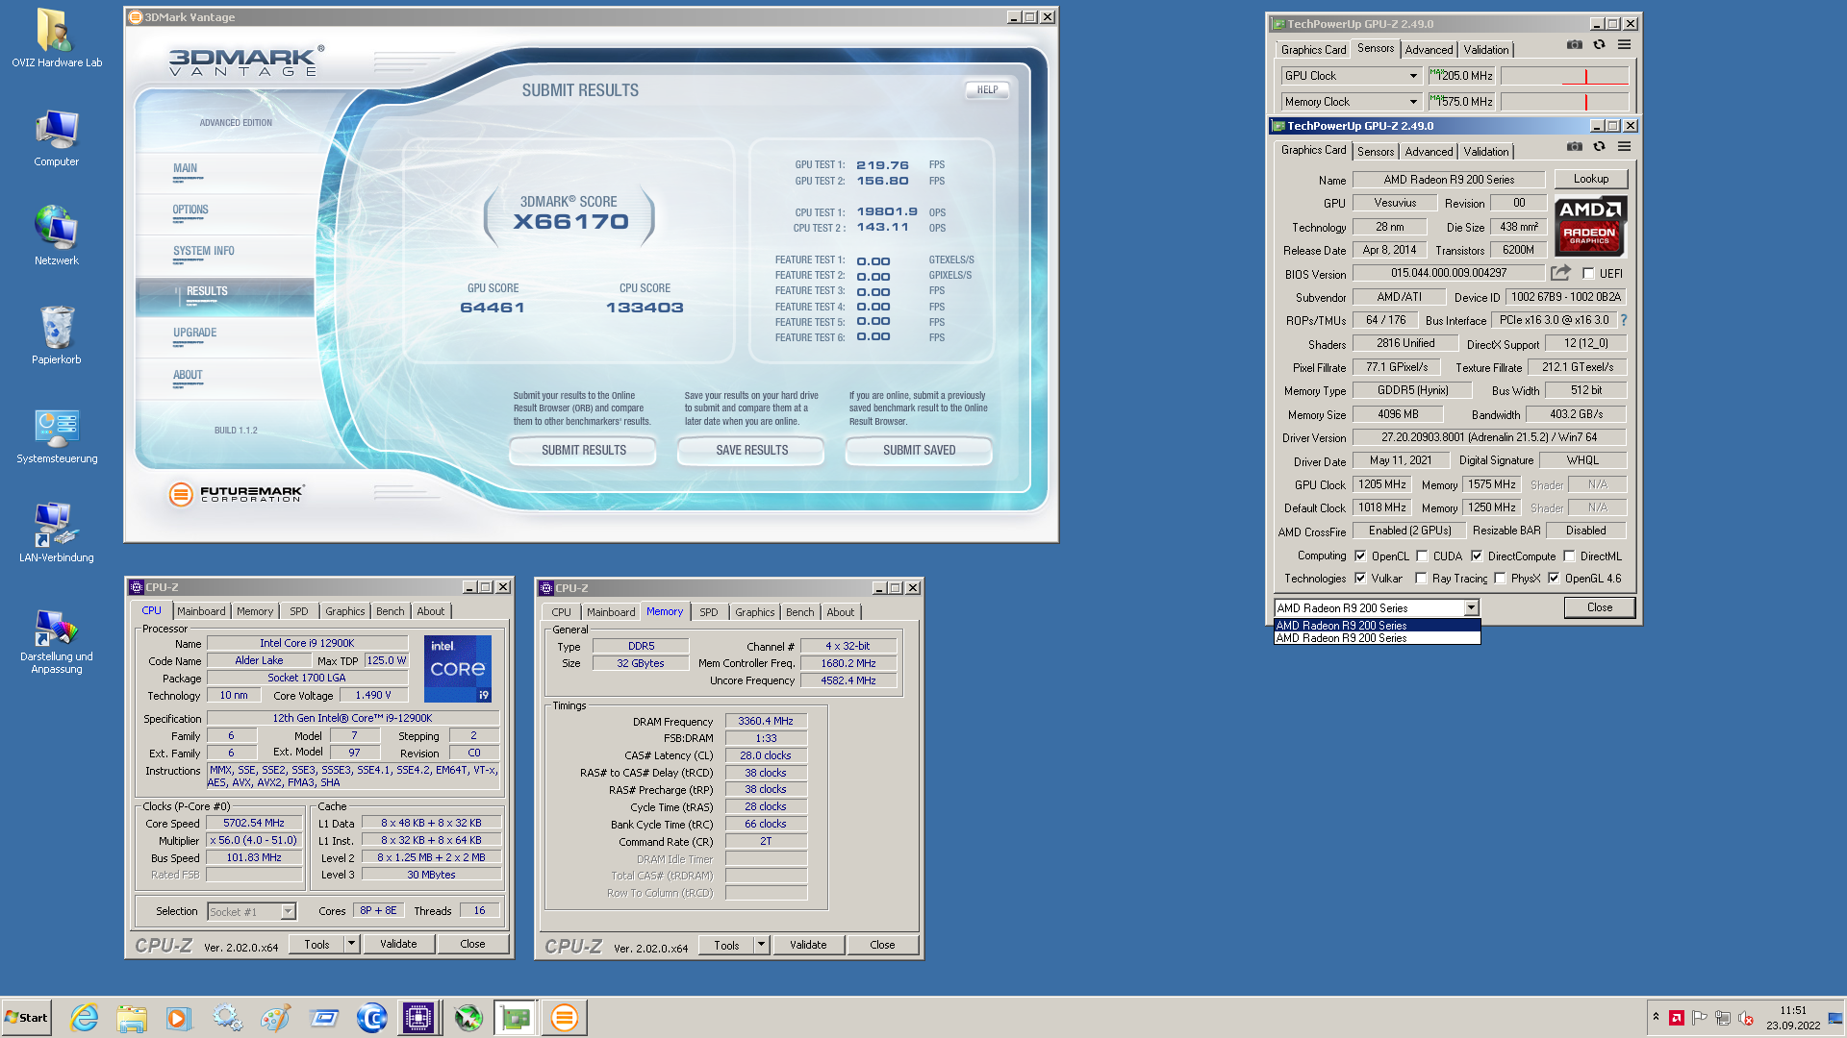
Task: Open the Selection Socket #1 dropdown in CPU-Z
Action: tap(288, 911)
